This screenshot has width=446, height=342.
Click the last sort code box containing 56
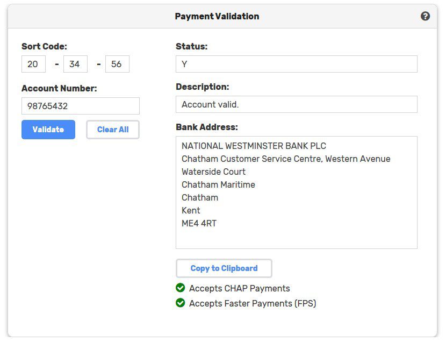(117, 64)
